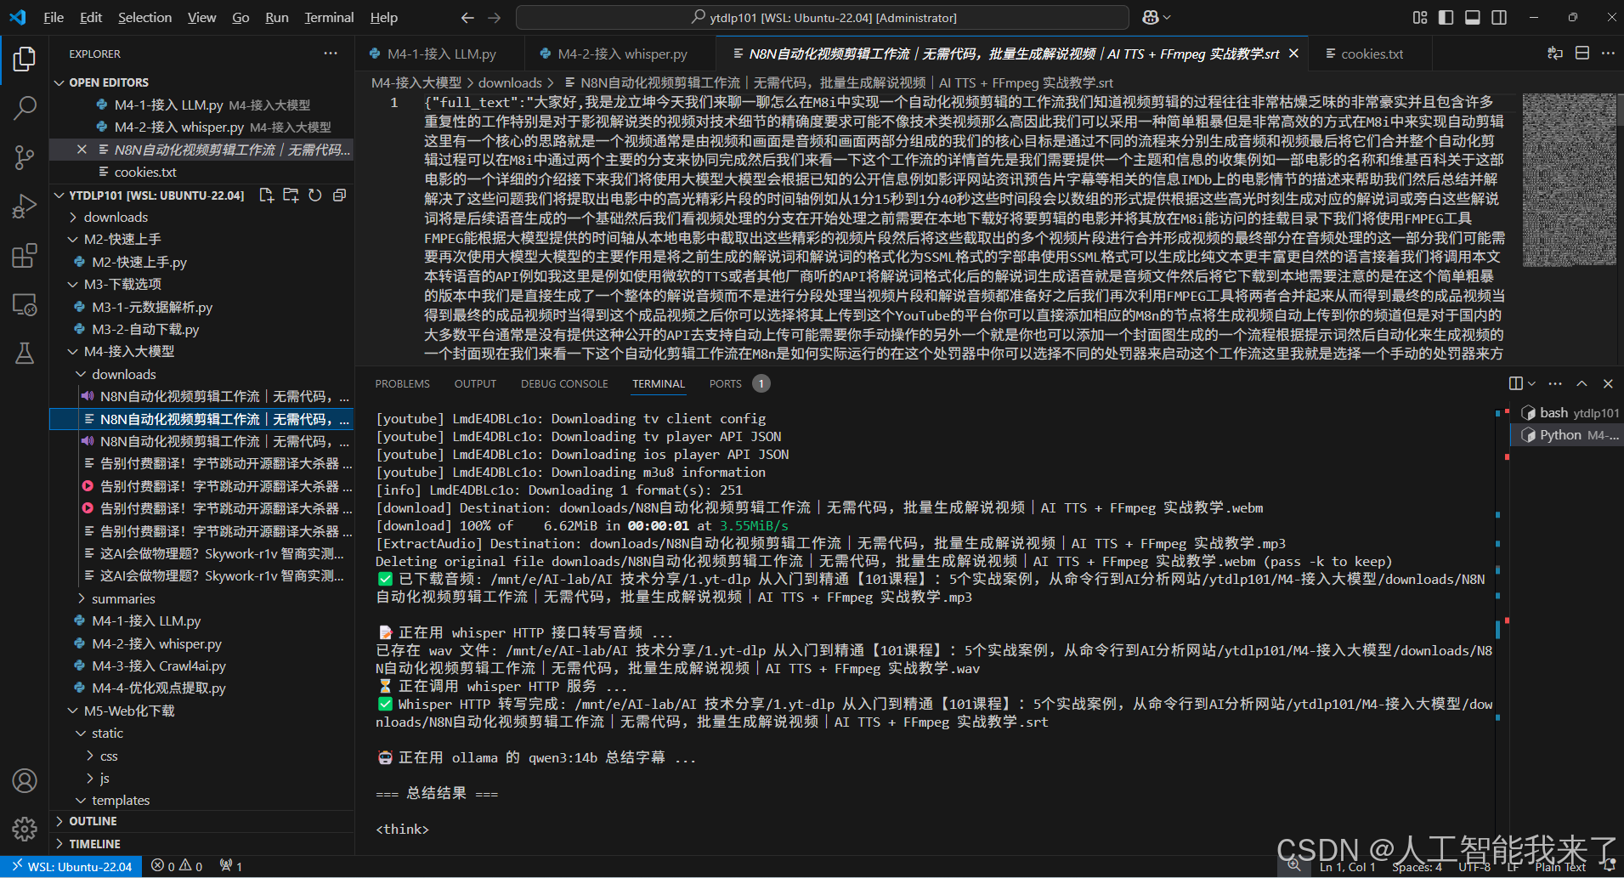This screenshot has height=878, width=1624.
Task: Open Explorer views and more actions menu
Action: [x=331, y=53]
